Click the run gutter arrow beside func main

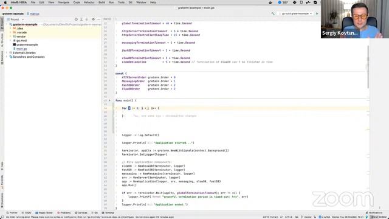pyautogui.click(x=109, y=100)
